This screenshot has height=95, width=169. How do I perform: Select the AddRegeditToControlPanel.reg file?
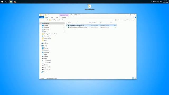(x=77, y=25)
